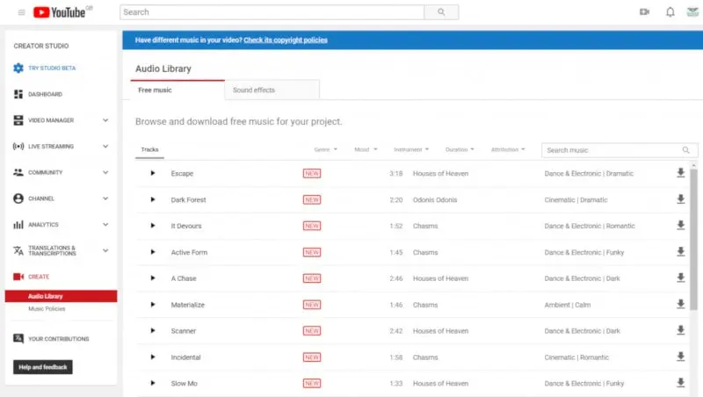Play the Scanner track
The image size is (703, 397).
(152, 330)
